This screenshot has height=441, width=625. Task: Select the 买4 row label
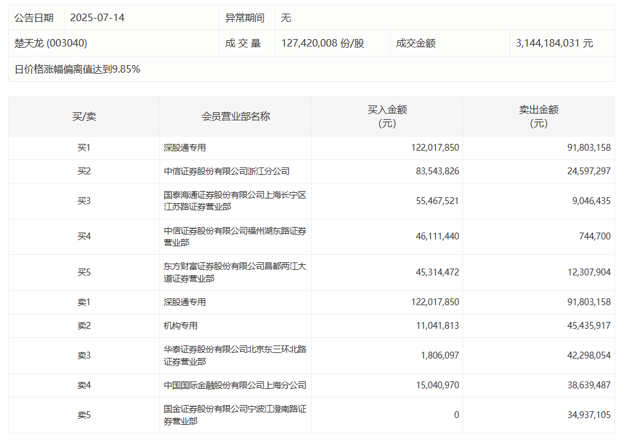[x=84, y=236]
